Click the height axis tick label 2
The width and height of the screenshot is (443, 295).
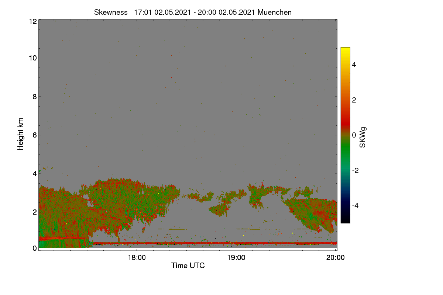click(x=35, y=212)
